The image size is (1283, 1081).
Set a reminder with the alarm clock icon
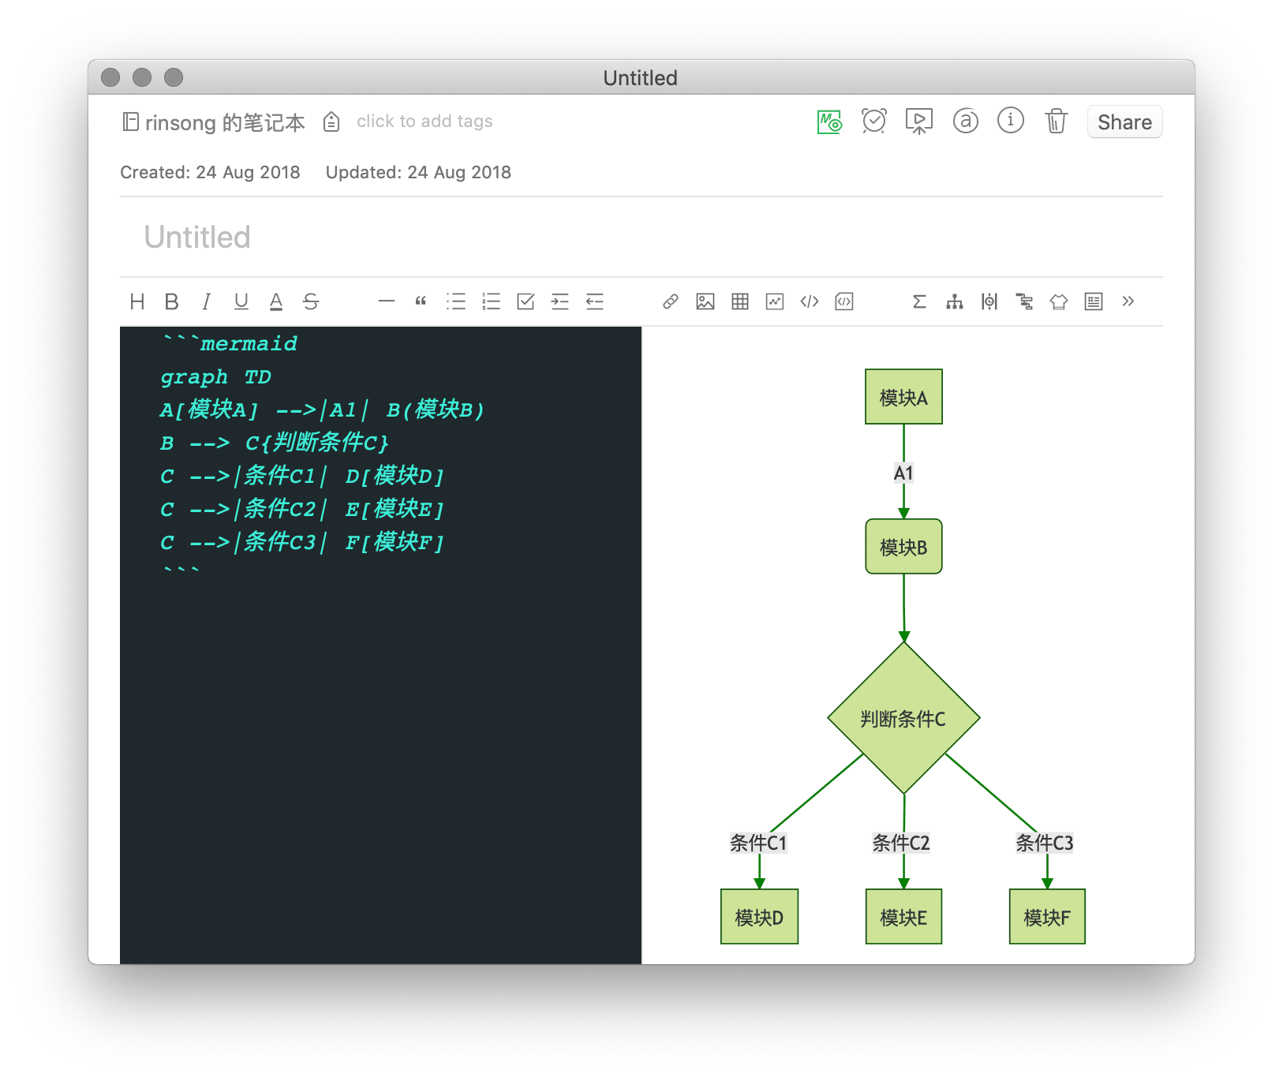coord(873,122)
